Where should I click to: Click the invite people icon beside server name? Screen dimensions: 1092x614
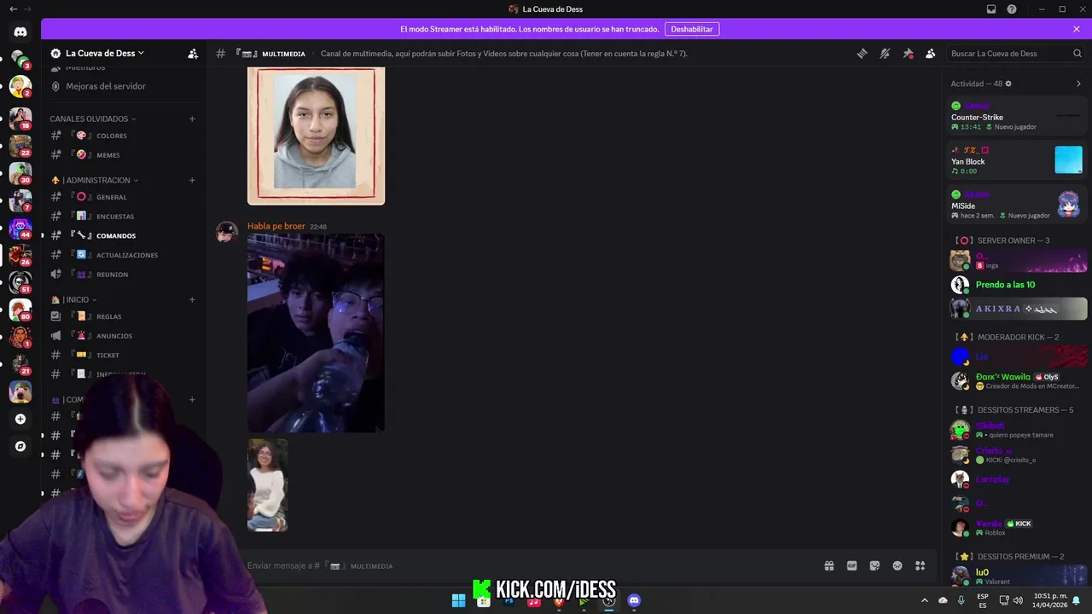pyautogui.click(x=193, y=53)
